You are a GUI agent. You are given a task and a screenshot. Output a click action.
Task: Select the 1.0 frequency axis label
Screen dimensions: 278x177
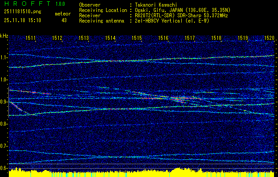point(4,80)
